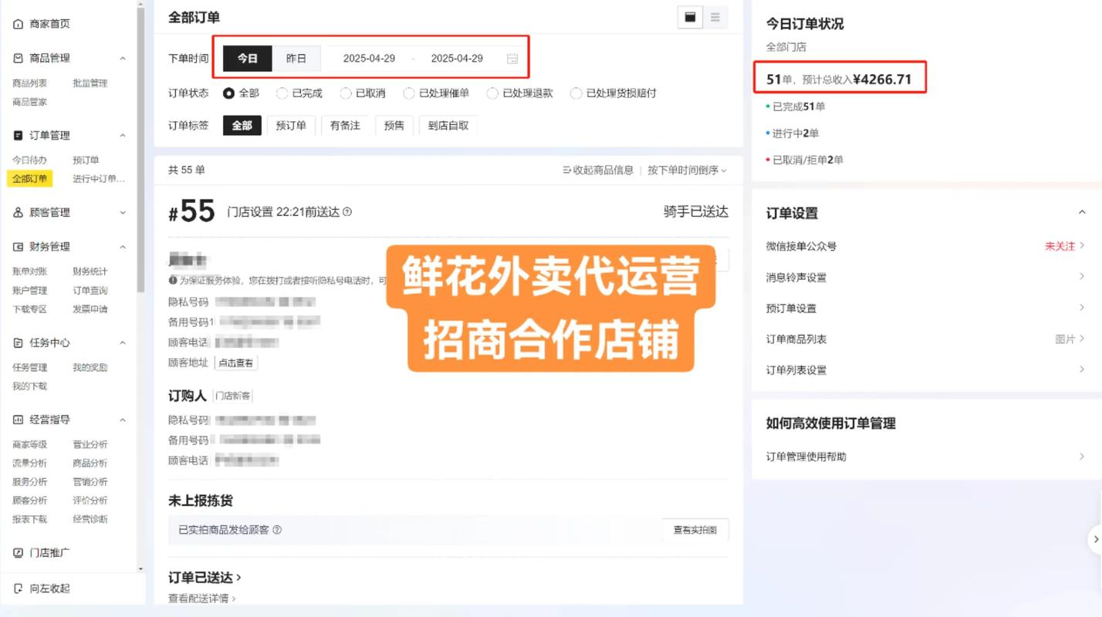Viewport: 1102px width, 617px height.
Task: Open 订单商品列表 setting row
Action: 926,339
